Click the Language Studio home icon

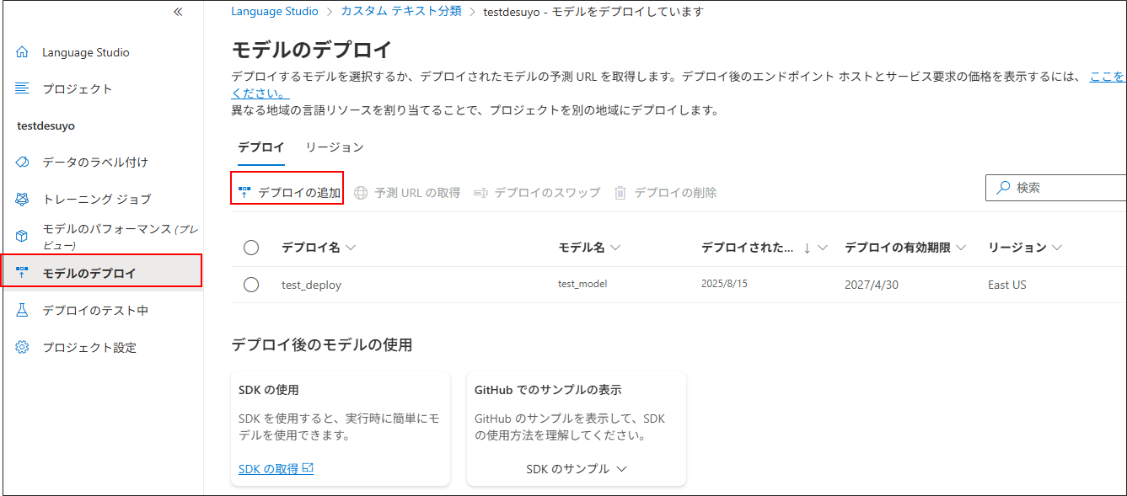point(23,52)
